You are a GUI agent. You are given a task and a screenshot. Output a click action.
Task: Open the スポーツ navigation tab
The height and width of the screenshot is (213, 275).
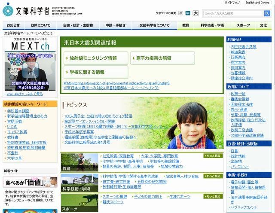click(243, 25)
